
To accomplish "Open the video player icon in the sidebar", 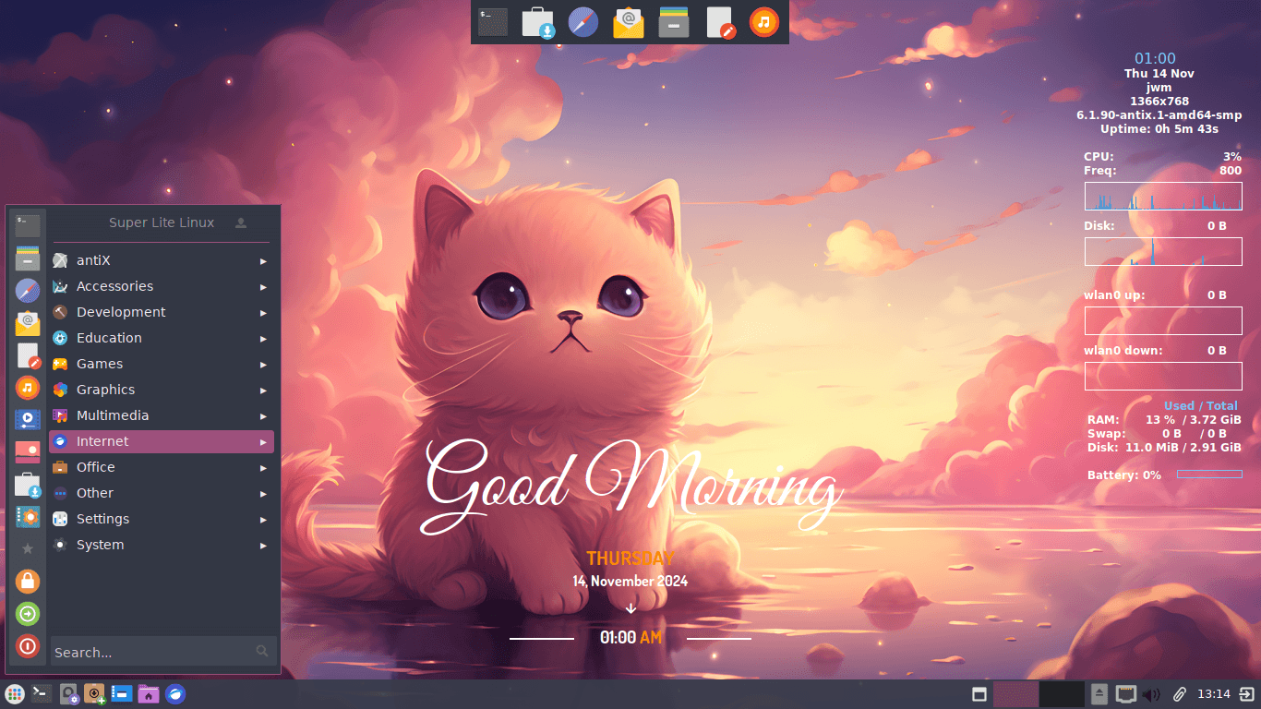I will tap(27, 419).
